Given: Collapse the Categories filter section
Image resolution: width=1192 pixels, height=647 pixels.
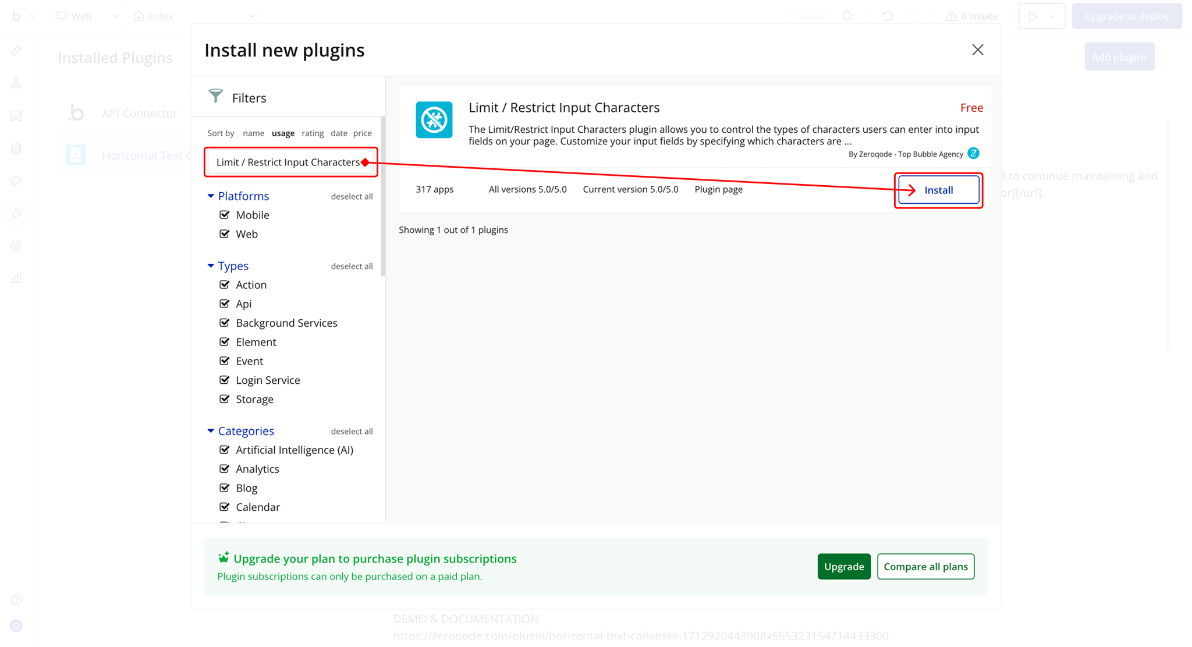Looking at the screenshot, I should pyautogui.click(x=211, y=431).
